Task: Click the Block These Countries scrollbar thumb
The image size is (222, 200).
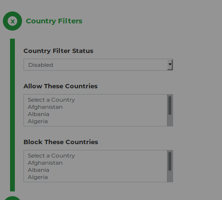Action: click(170, 161)
